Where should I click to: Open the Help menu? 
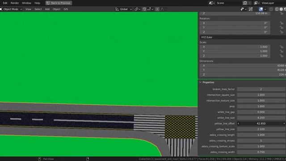[37, 3]
